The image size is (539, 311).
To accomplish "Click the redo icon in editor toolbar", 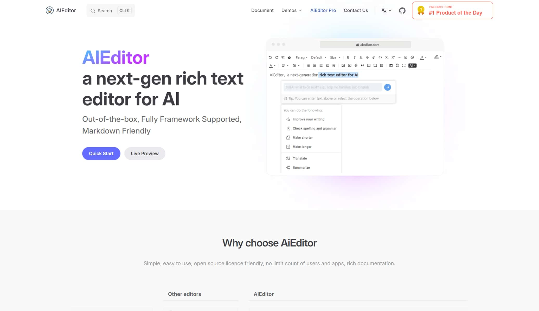I will click(277, 58).
